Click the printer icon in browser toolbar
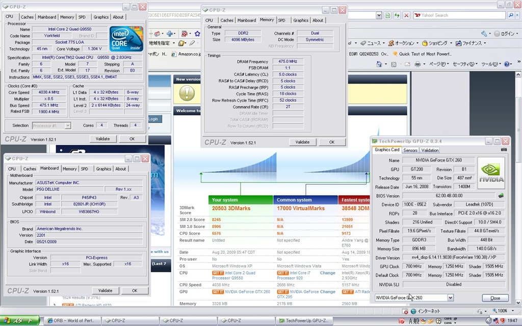 coord(417,64)
